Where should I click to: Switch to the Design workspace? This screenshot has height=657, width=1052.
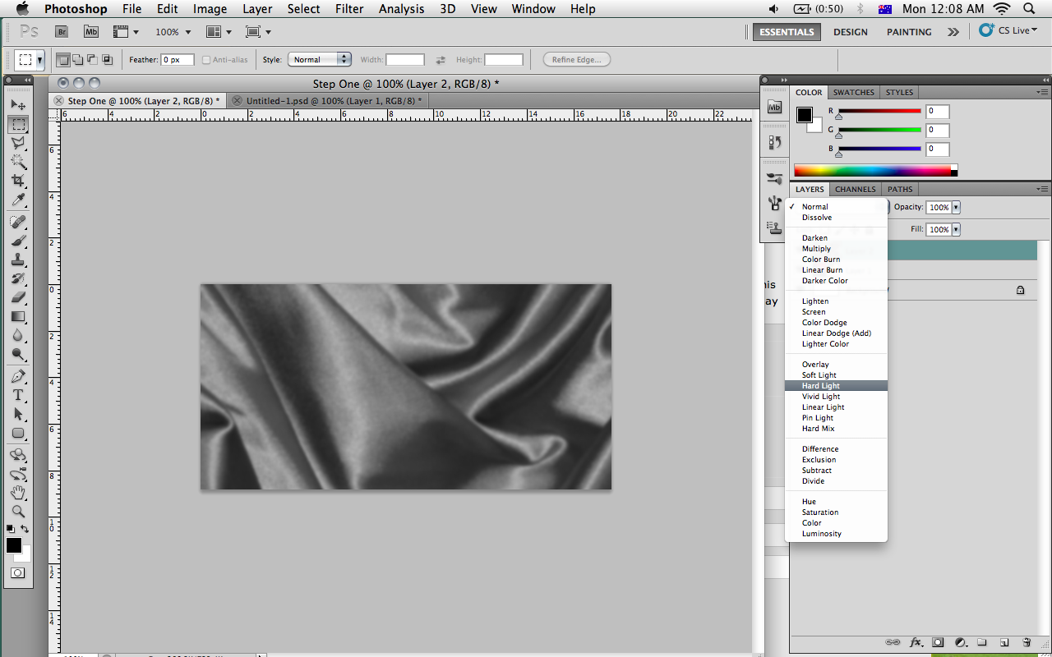click(x=850, y=32)
